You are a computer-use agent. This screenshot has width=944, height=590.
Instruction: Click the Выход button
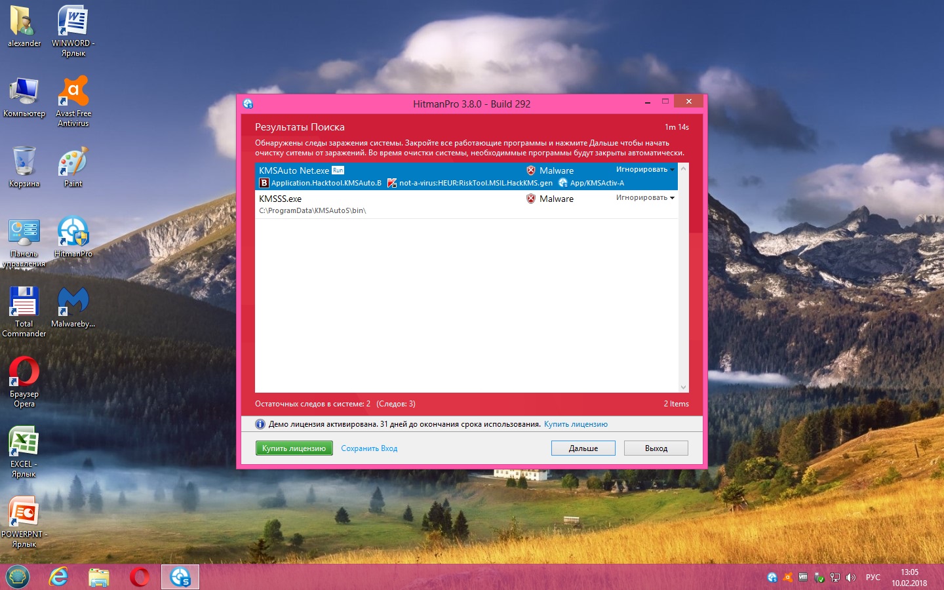click(656, 448)
